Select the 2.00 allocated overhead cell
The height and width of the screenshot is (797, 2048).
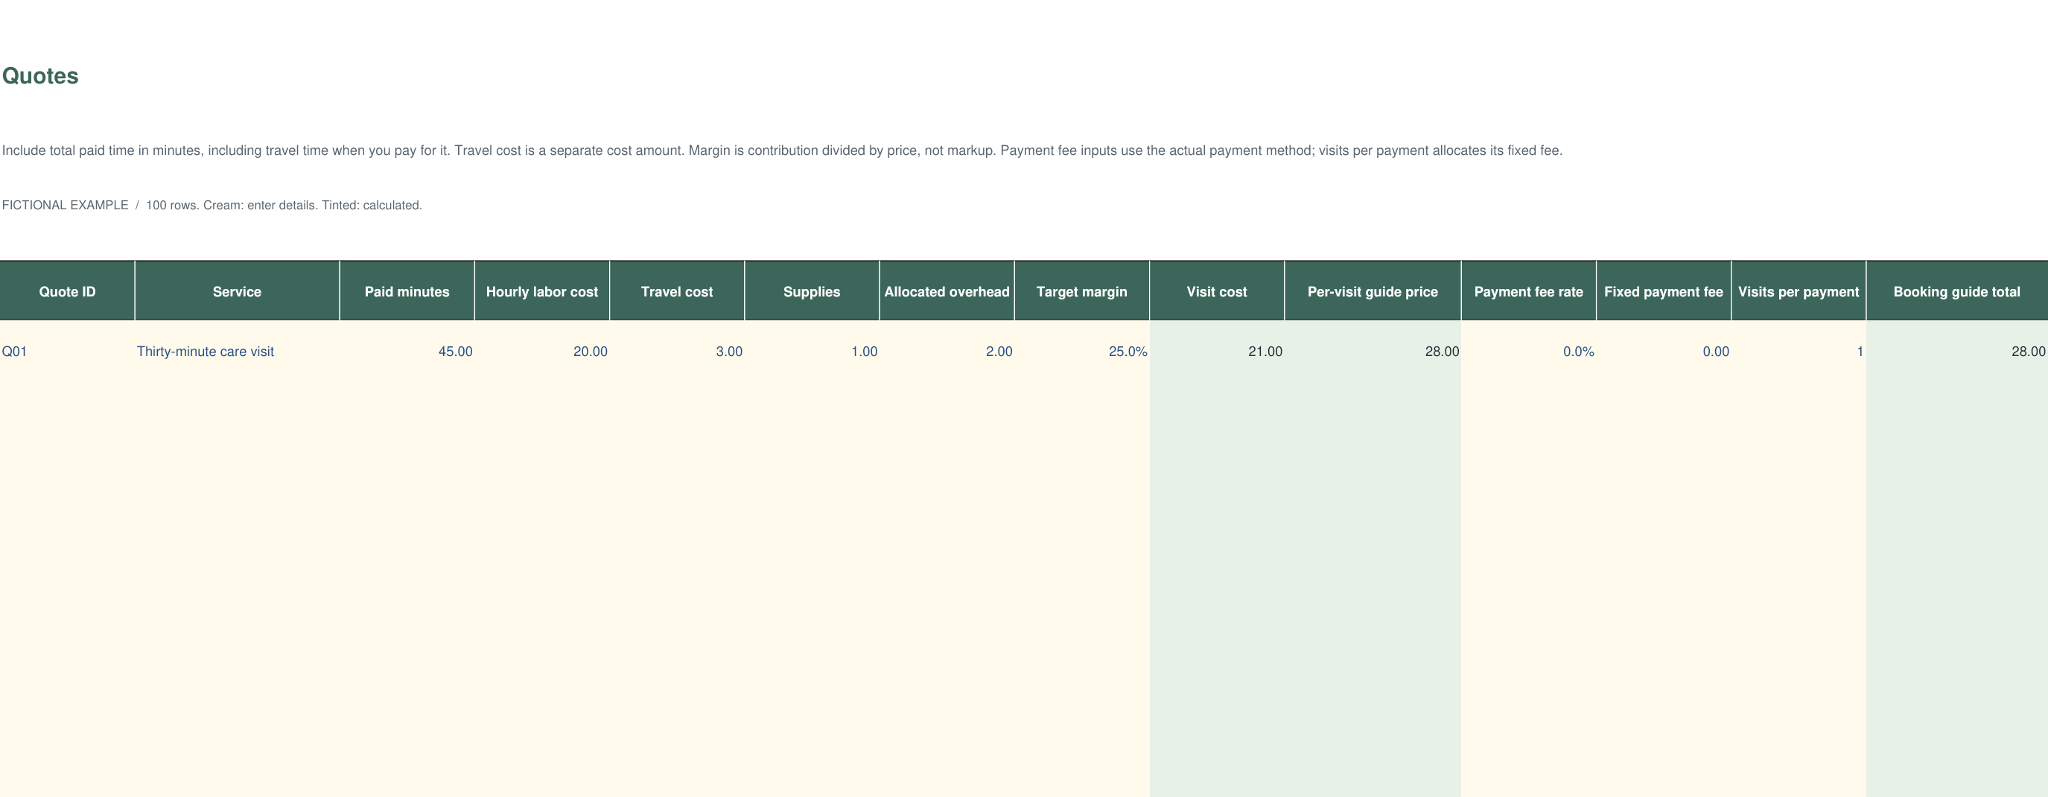click(947, 351)
